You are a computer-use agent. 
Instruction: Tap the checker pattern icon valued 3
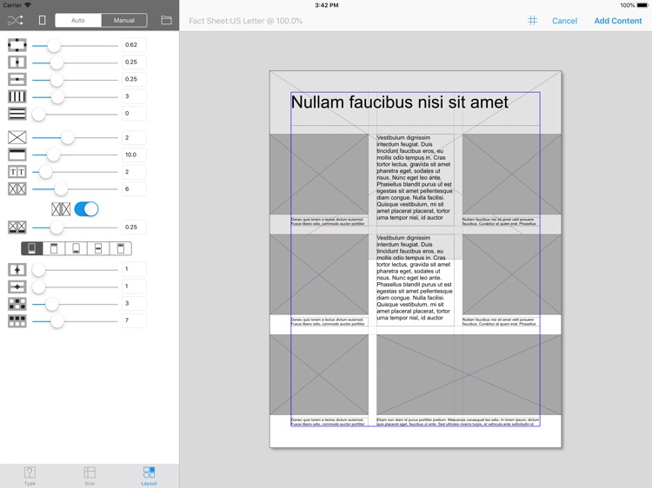point(17,304)
